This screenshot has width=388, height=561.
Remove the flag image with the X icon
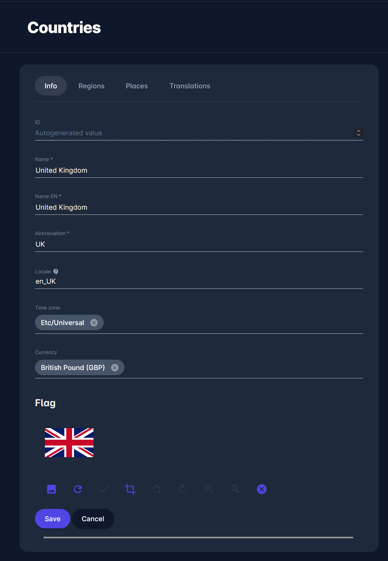pos(262,489)
